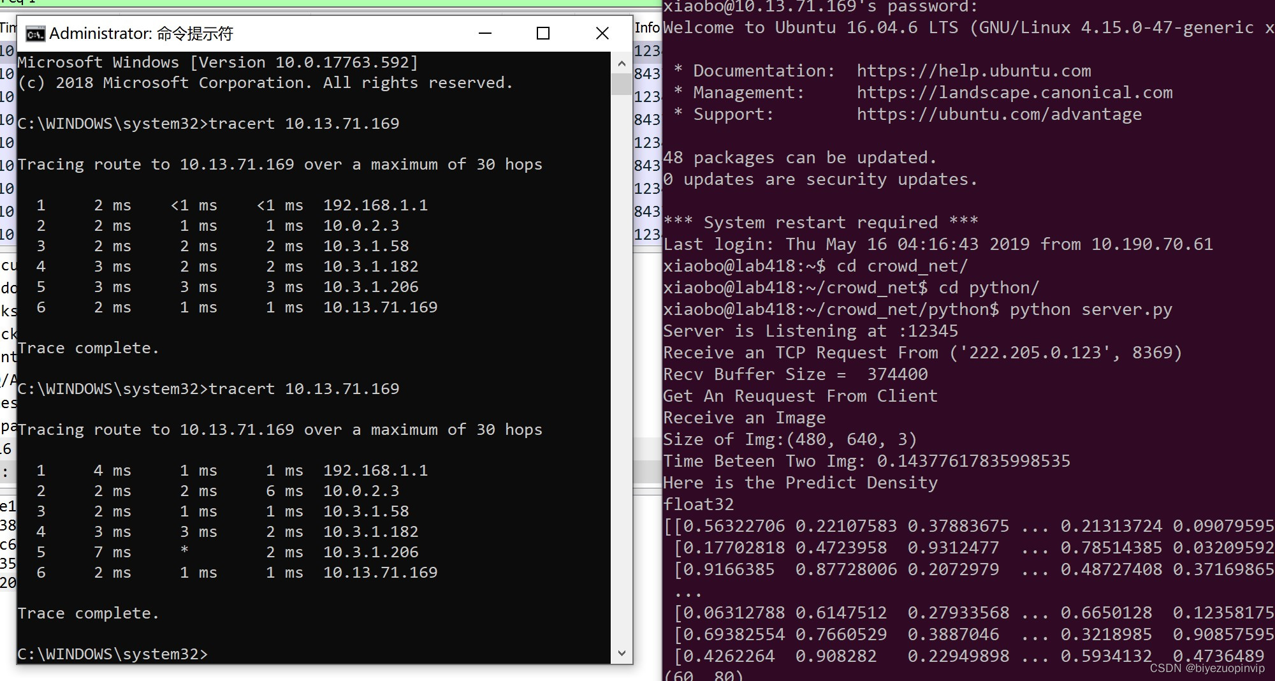Screen dimensions: 1275x681
Task: Click the first 'Tracing route to 10.13.71.169' line
Action: coord(280,164)
